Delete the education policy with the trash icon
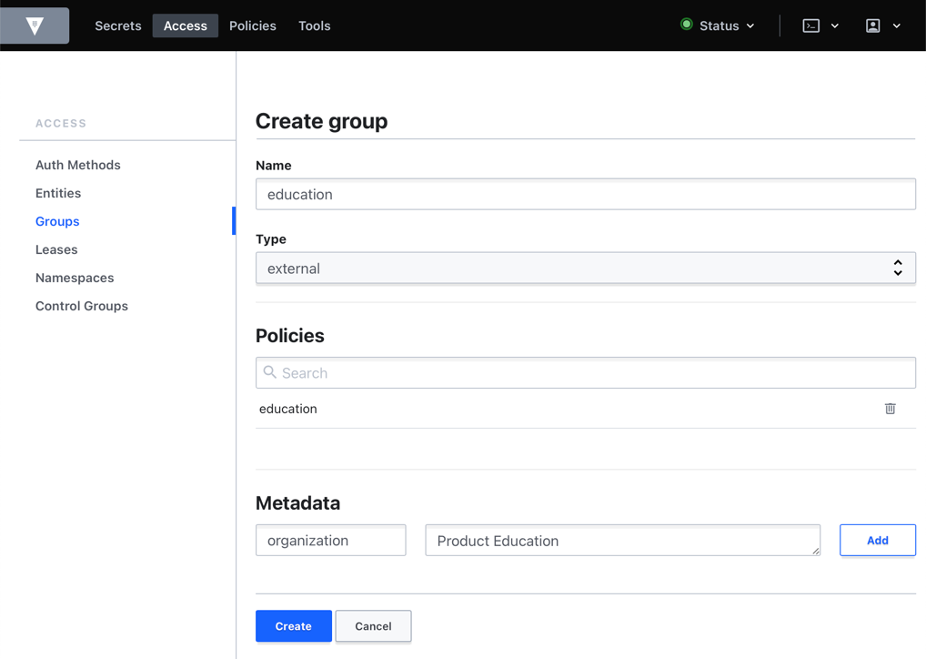The width and height of the screenshot is (926, 659). [x=890, y=409]
